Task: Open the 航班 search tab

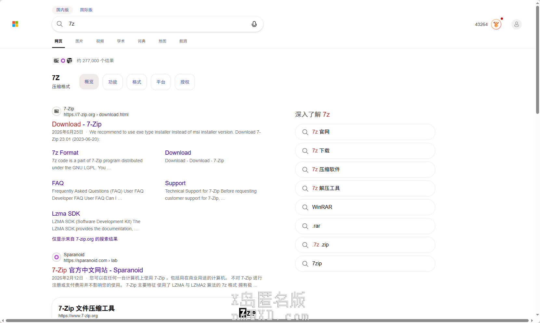Action: 183,41
